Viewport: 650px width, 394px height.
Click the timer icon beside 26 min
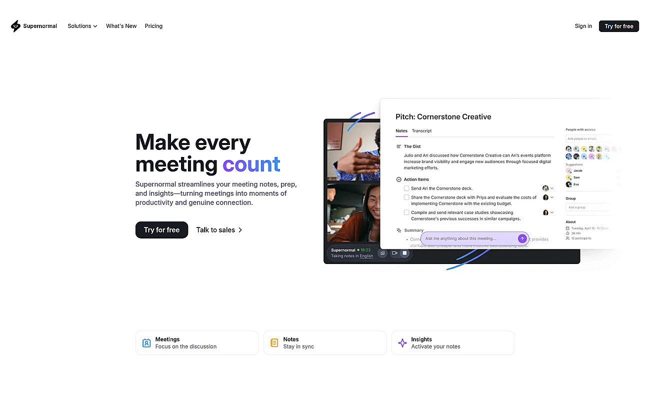[567, 233]
